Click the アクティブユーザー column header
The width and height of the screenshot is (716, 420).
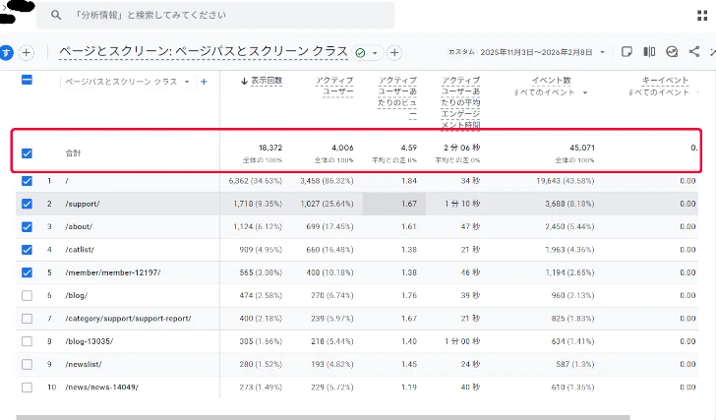[334, 86]
